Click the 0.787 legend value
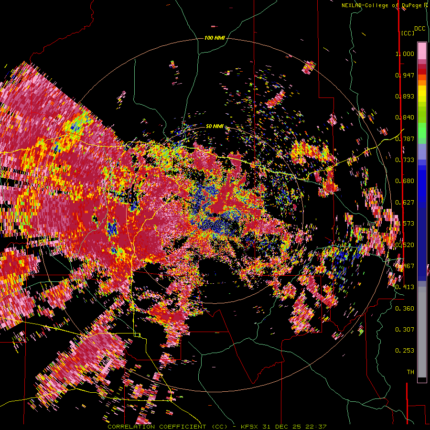 point(405,139)
